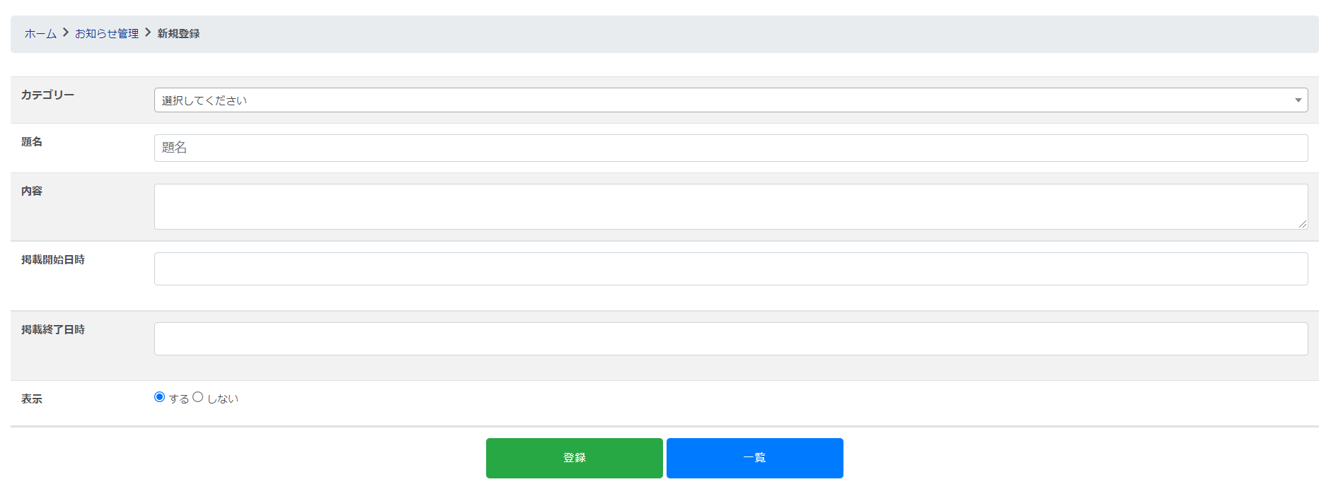Click inside the 内容 text area
This screenshot has width=1331, height=501.
(x=730, y=206)
